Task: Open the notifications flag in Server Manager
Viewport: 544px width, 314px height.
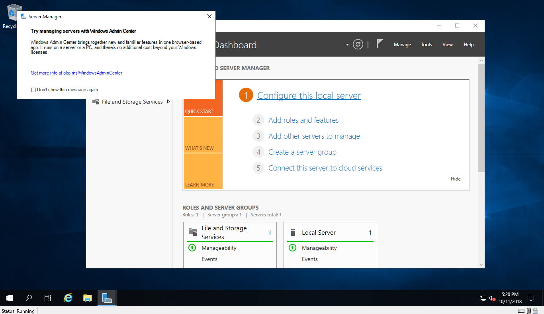Action: click(379, 44)
